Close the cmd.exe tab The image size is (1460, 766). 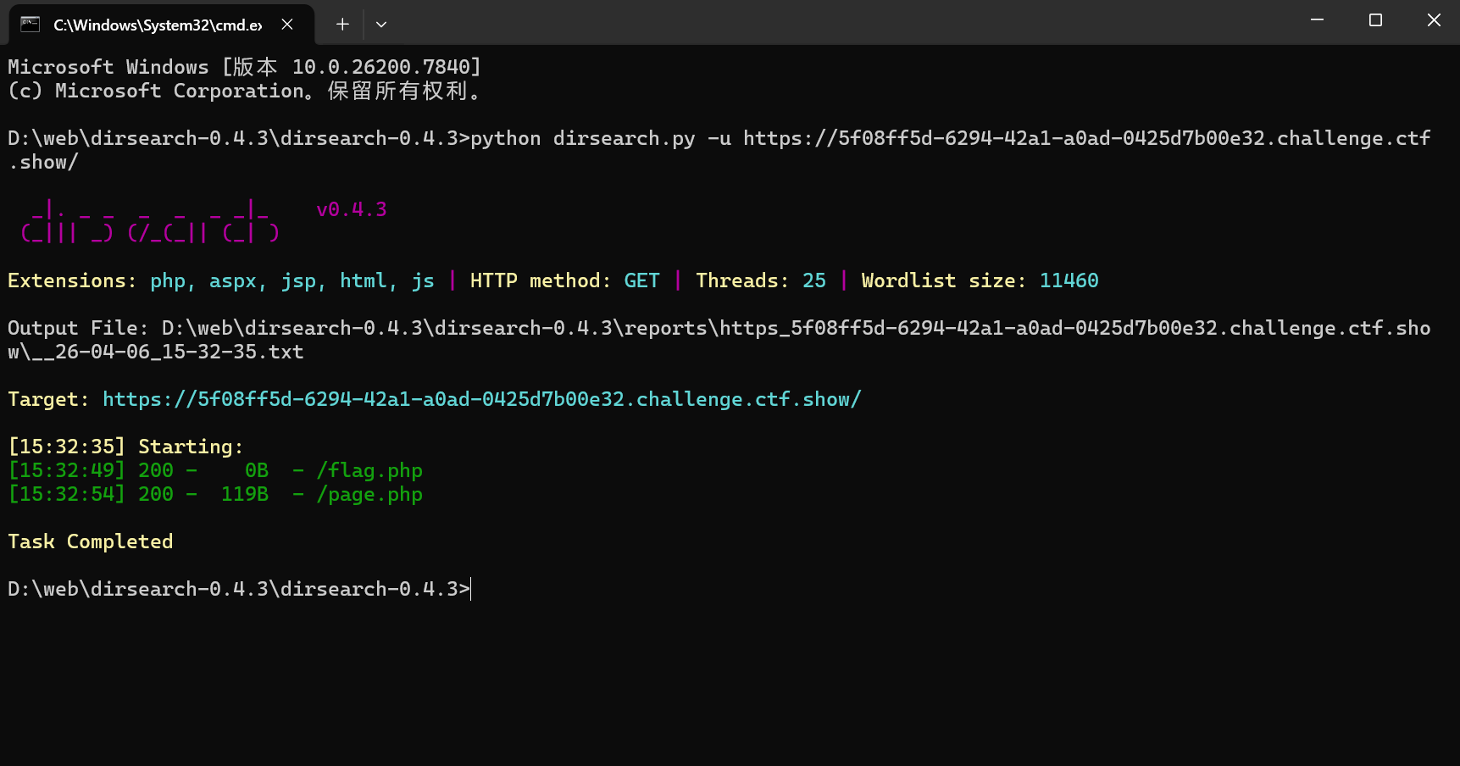(x=287, y=24)
